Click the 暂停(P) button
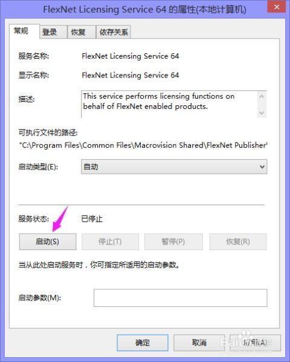 pyautogui.click(x=173, y=242)
